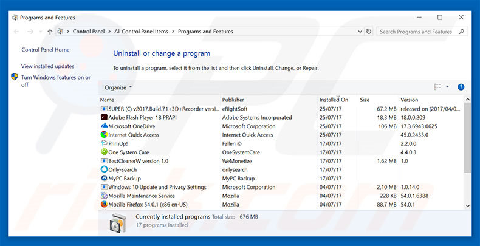Click the forward navigation arrow
Screen dimensions: 480x246
(30, 32)
